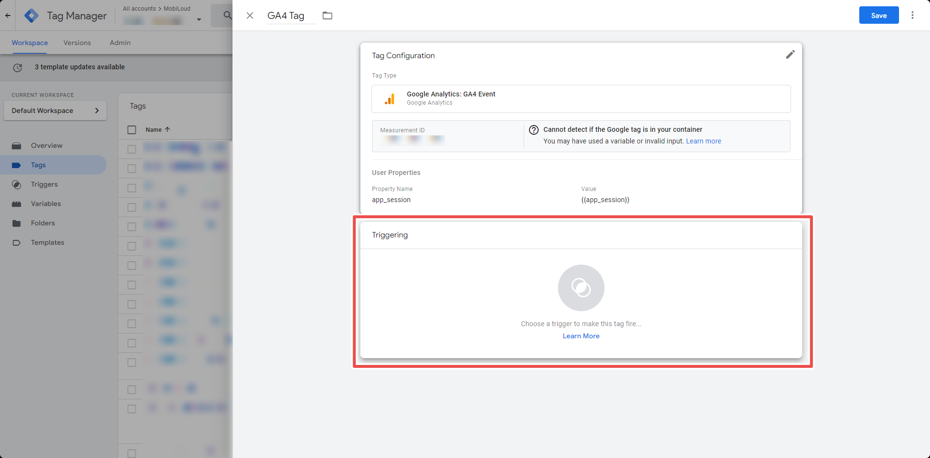
Task: Click the User Properties section label
Action: (396, 173)
